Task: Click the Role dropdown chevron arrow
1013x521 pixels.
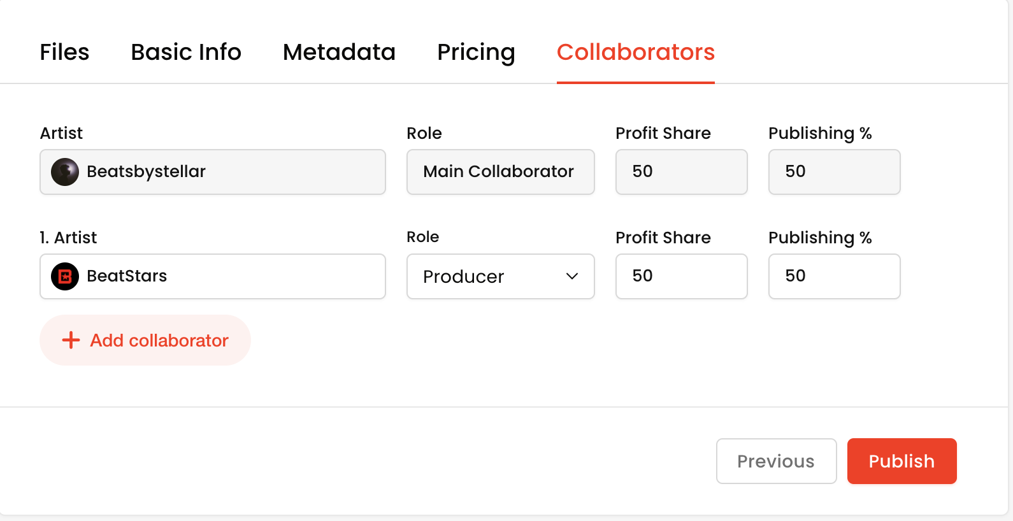Action: (572, 276)
